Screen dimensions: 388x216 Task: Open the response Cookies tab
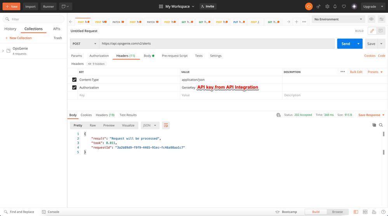click(86, 115)
